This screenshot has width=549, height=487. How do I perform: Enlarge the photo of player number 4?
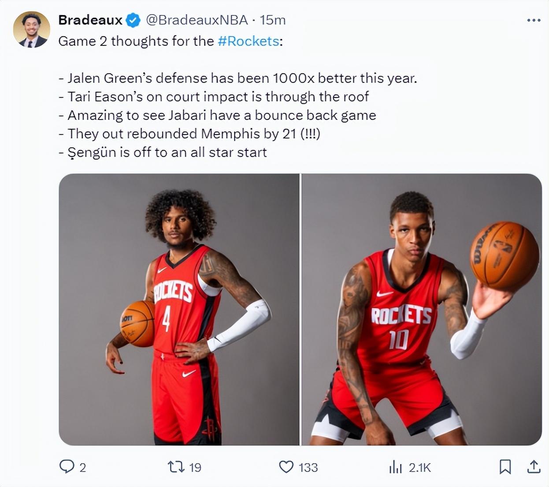click(179, 309)
